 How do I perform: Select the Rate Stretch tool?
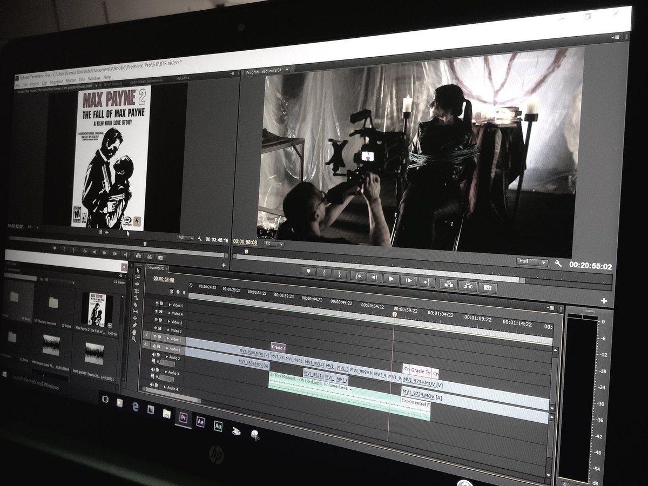(x=136, y=298)
